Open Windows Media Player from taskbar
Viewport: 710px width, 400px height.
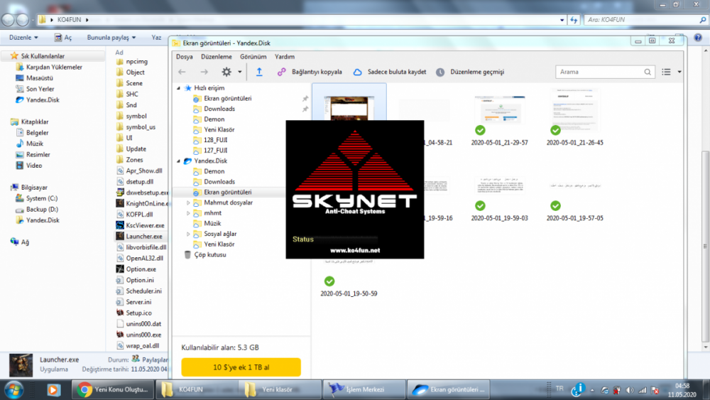(x=53, y=389)
